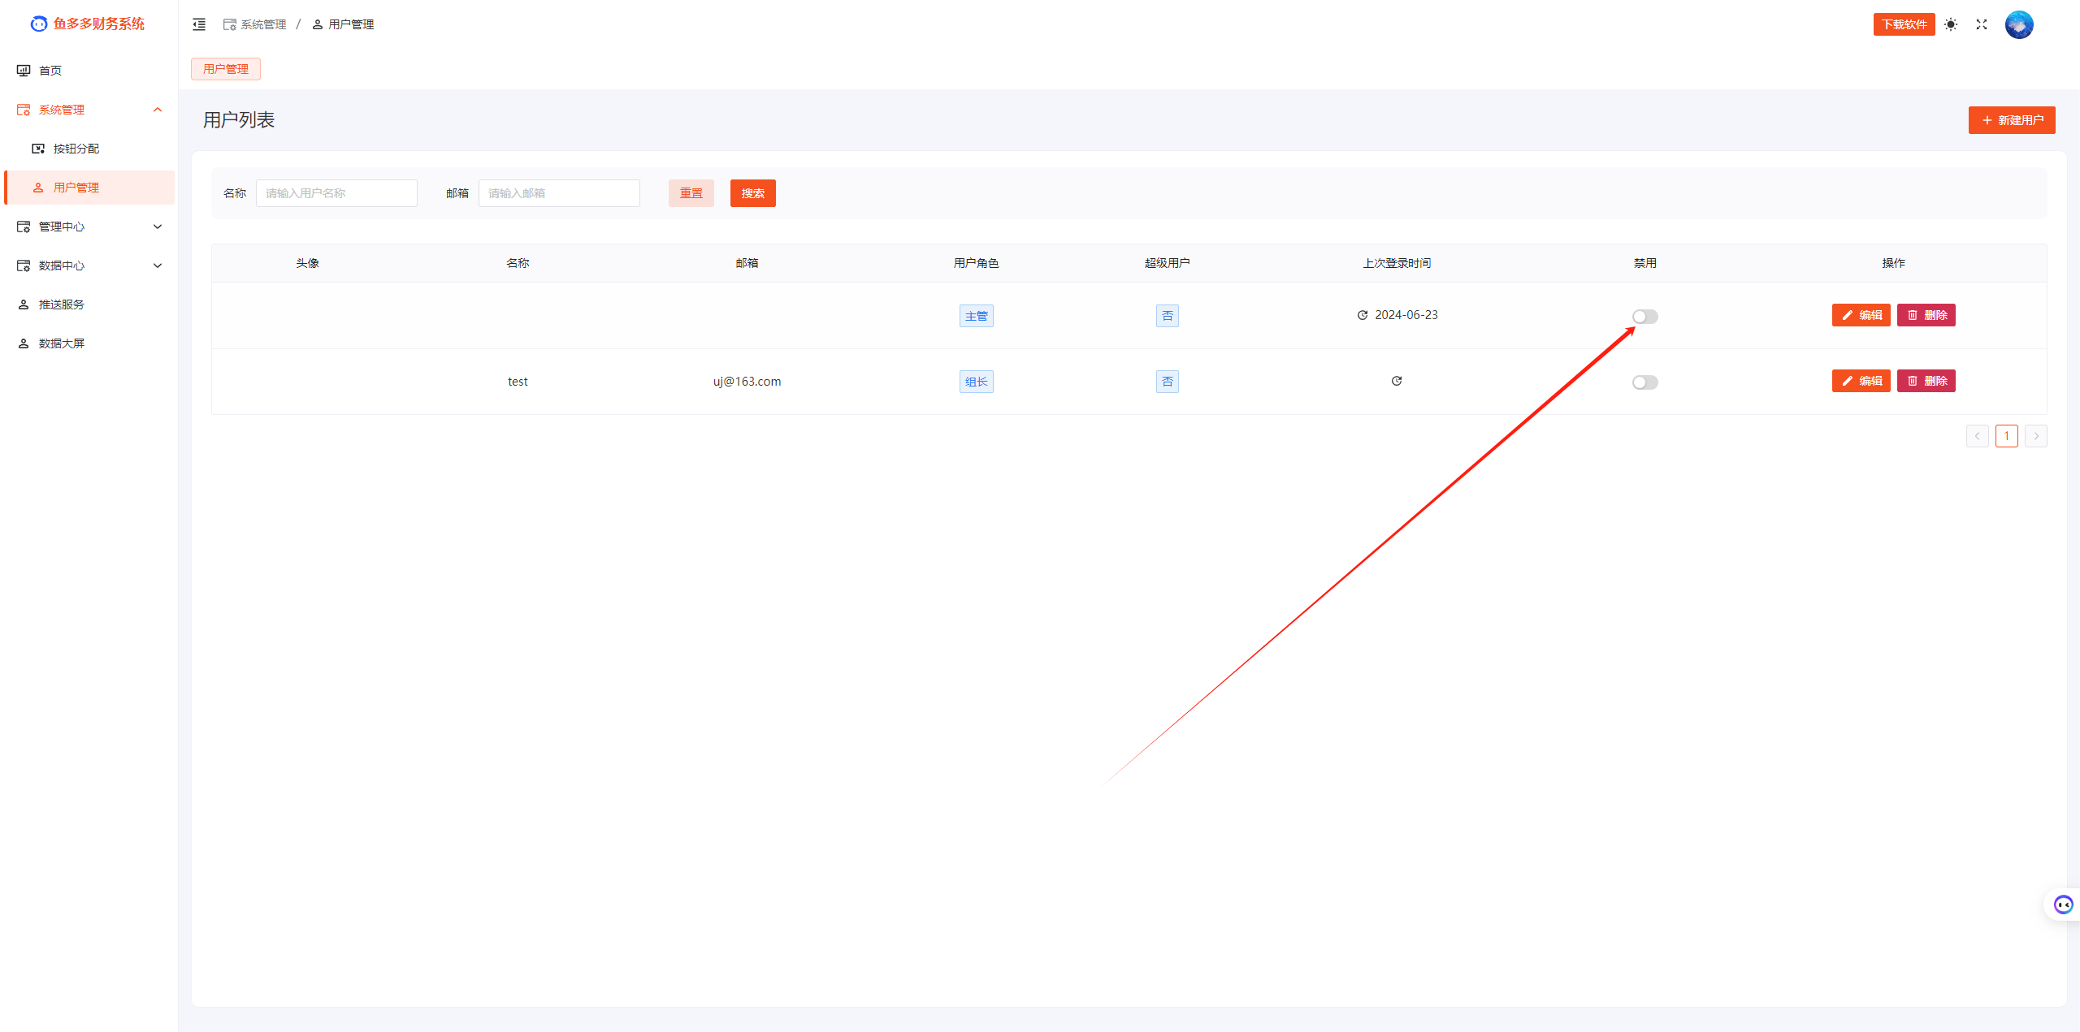This screenshot has height=1032, width=2080.
Task: Click refresh icon in test row
Action: point(1397,381)
